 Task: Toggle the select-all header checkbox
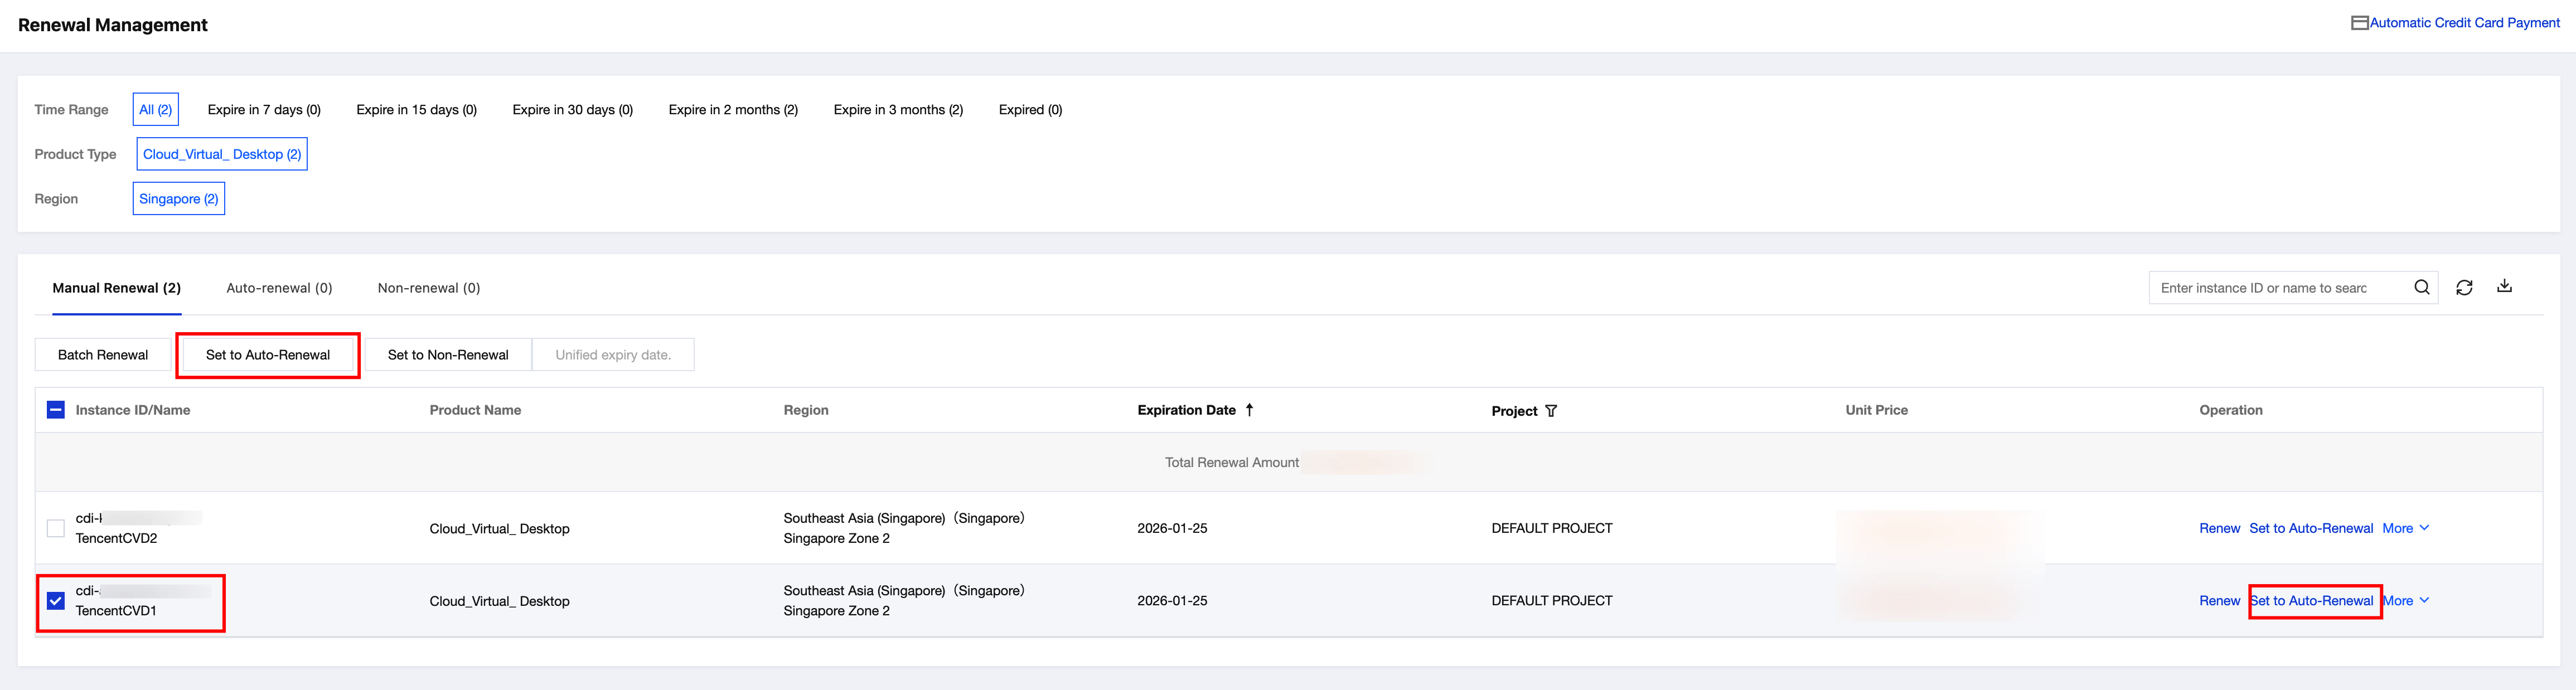tap(56, 410)
